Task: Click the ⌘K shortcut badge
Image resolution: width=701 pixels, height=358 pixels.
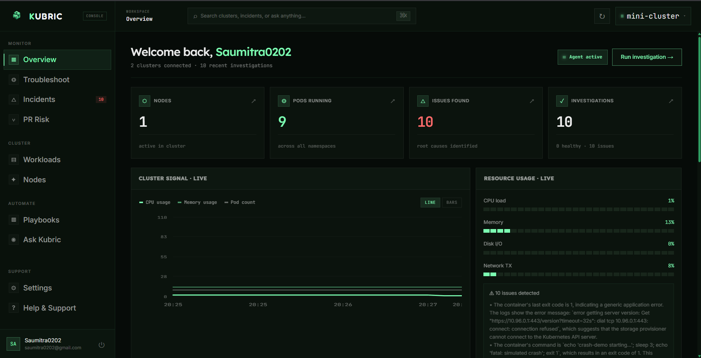Action: (x=403, y=16)
